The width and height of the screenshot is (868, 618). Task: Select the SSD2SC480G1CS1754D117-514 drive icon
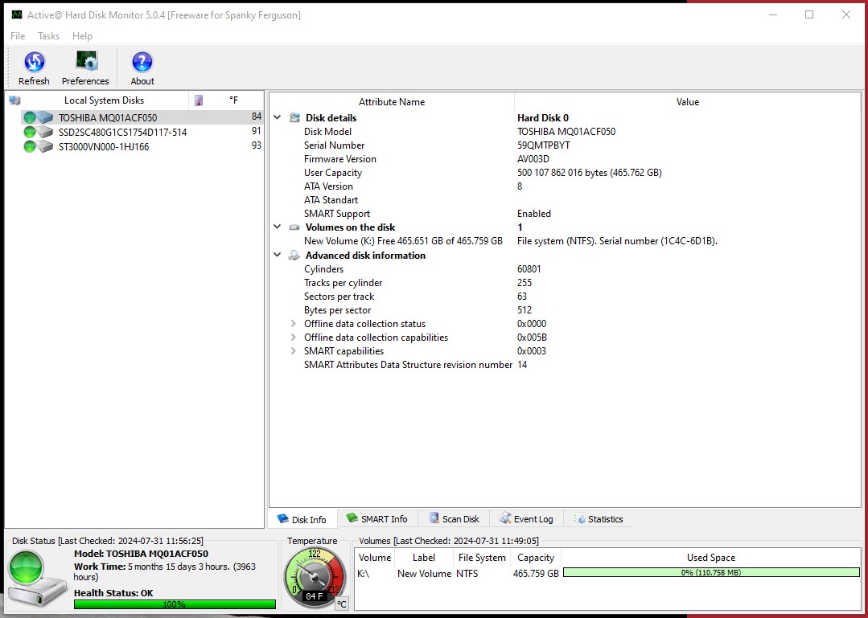coord(44,132)
